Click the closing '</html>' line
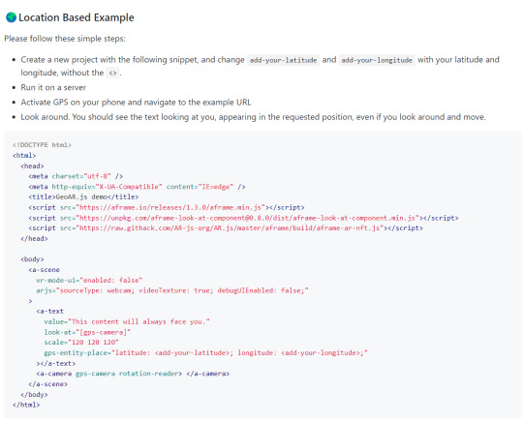The image size is (523, 423). 26,405
